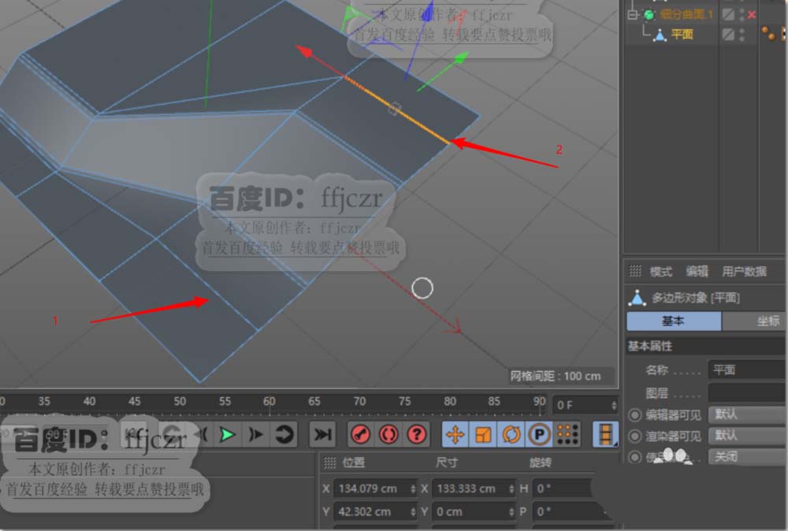788x531 pixels.
Task: Switch to the 基本 tab
Action: [x=674, y=321]
